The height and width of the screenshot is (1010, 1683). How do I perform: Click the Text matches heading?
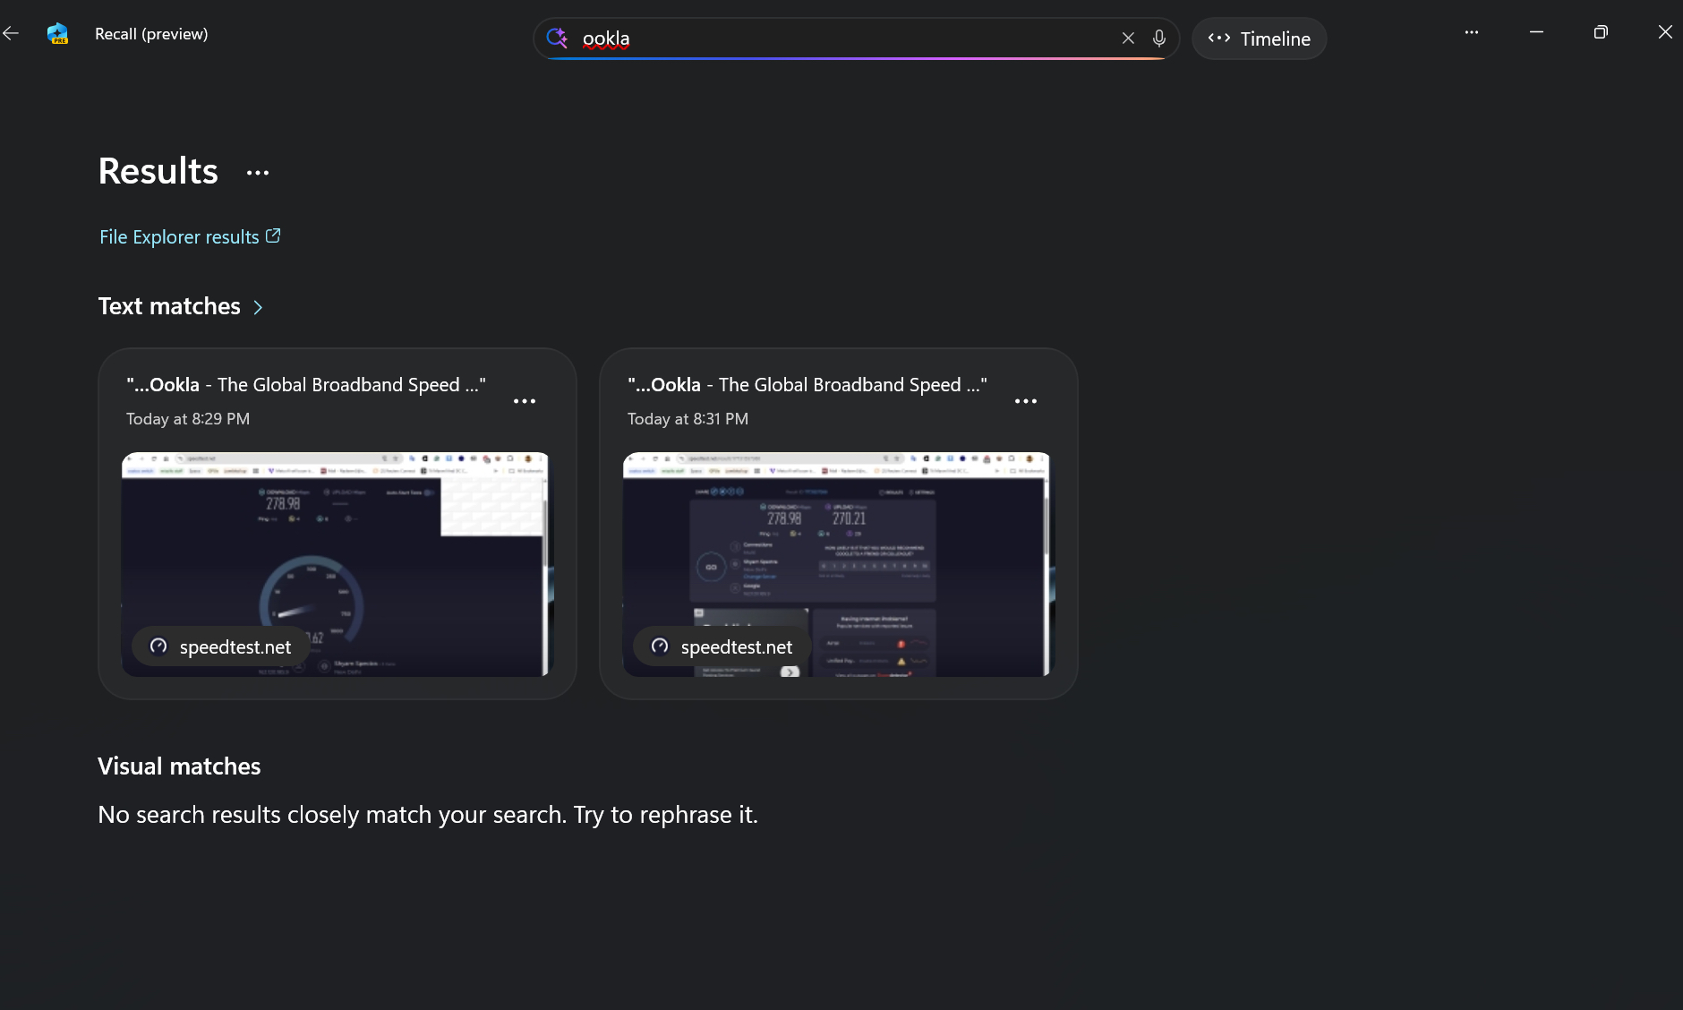[169, 306]
